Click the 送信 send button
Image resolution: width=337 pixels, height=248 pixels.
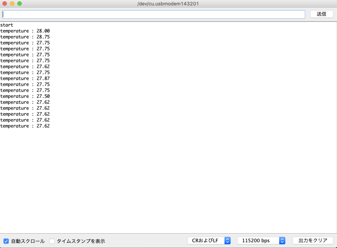click(x=322, y=14)
